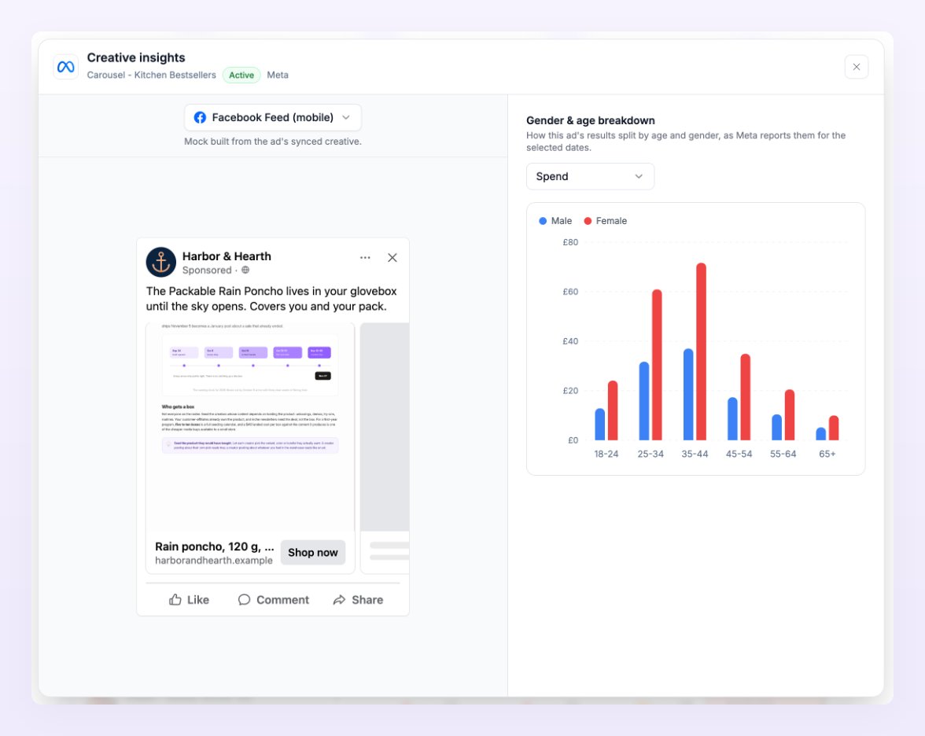Click the Carousel - Kitchen Bestsellers ad name

(x=152, y=75)
